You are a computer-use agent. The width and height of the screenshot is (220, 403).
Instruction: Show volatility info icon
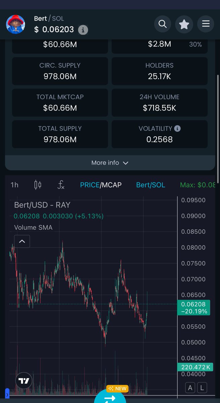[177, 128]
